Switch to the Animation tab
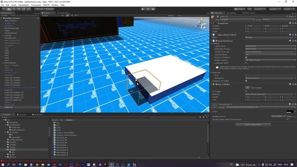297x167 pixels. (38, 115)
